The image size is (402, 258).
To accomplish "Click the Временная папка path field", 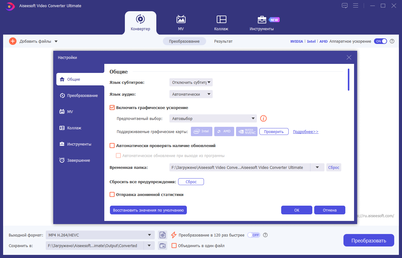I will click(240, 167).
